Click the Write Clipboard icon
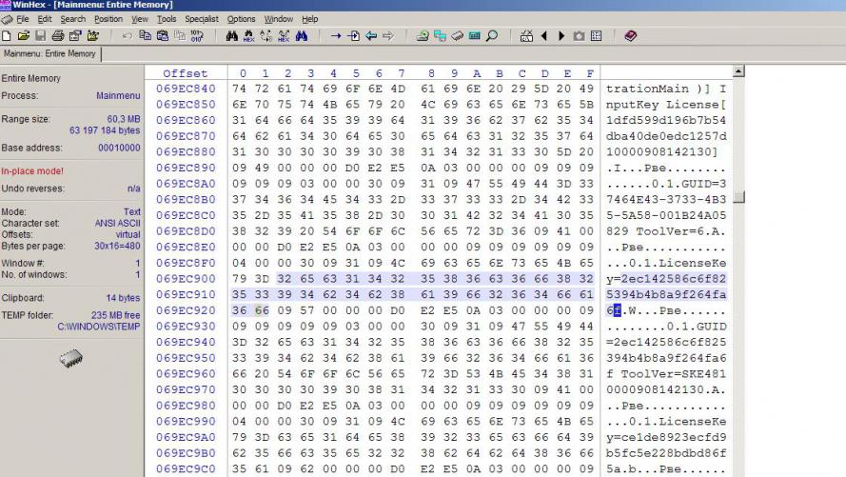846x477 pixels. point(163,36)
